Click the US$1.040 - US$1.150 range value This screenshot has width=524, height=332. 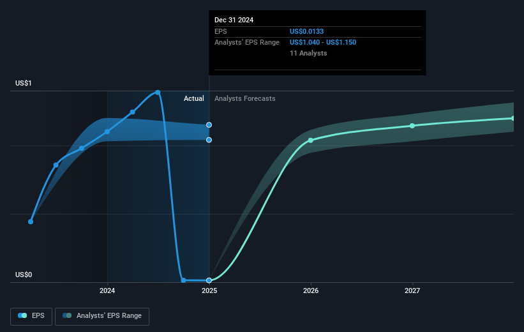pyautogui.click(x=323, y=43)
